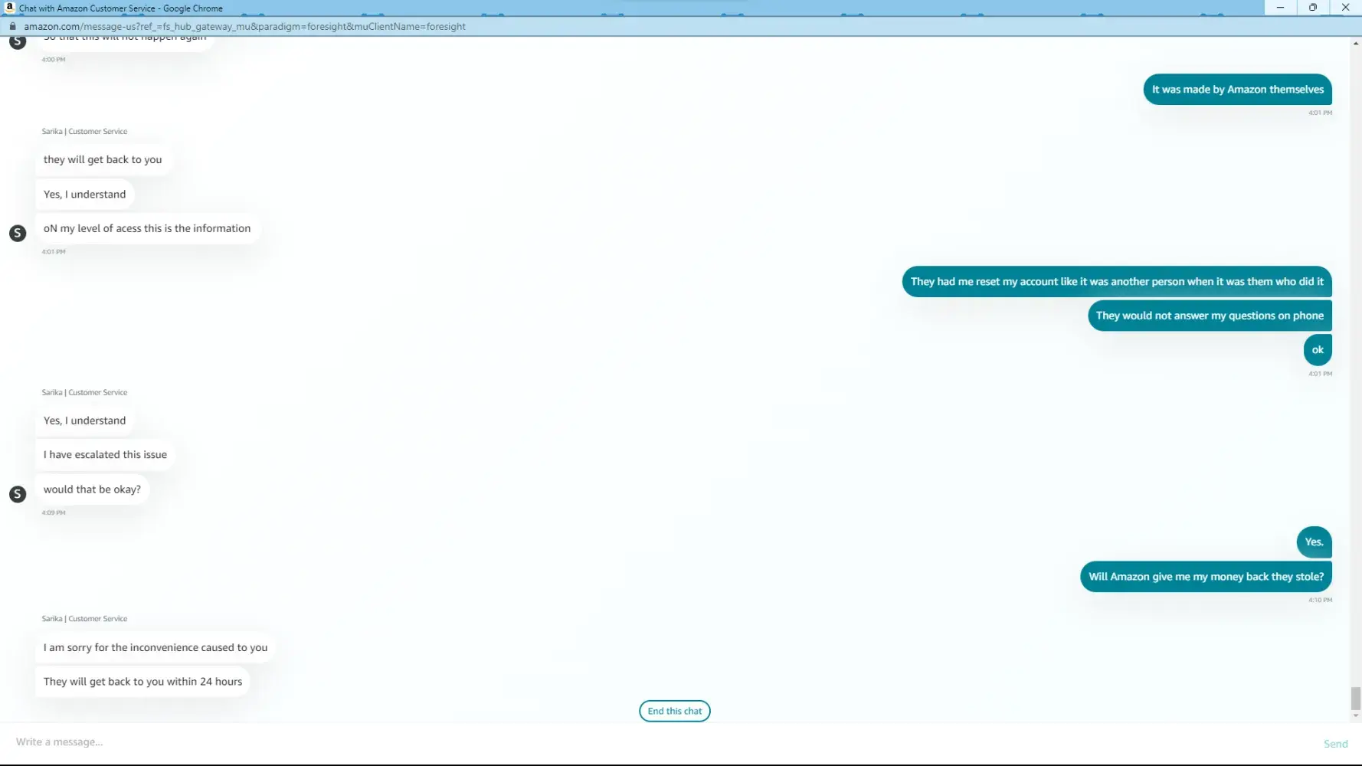
Task: Click the padlock icon in the address bar
Action: [12, 26]
